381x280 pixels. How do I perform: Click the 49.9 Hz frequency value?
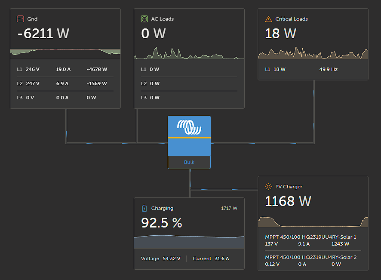pyautogui.click(x=328, y=69)
